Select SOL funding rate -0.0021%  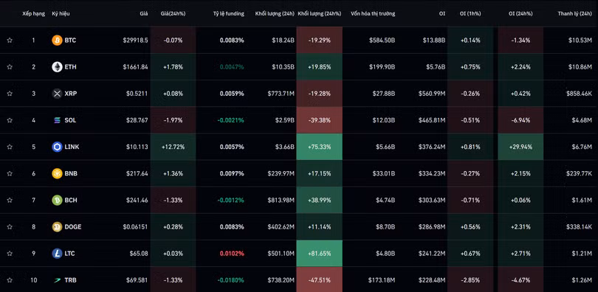pos(231,120)
